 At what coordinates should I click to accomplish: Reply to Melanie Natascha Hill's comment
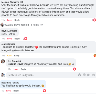pyautogui.click(x=17, y=20)
